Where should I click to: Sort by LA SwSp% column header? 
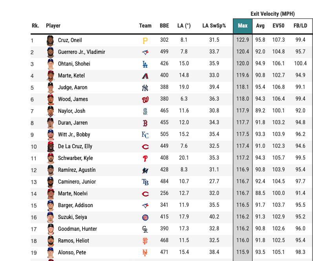point(214,26)
